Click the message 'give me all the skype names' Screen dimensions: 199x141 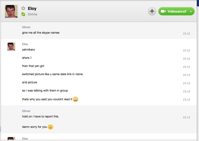tap(41, 33)
